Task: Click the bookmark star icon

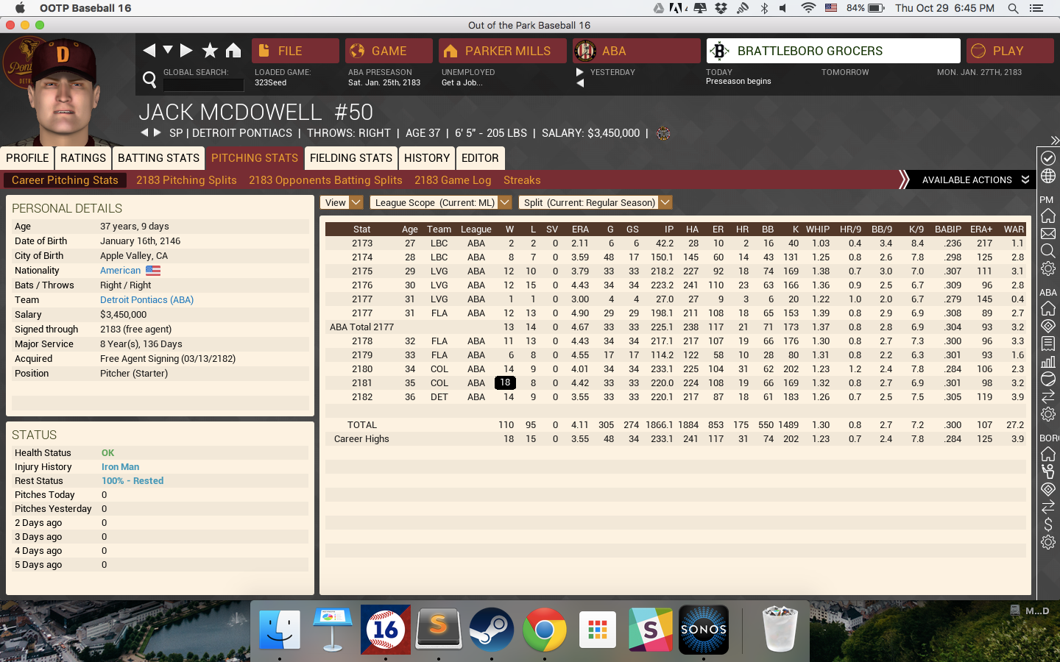Action: (210, 50)
